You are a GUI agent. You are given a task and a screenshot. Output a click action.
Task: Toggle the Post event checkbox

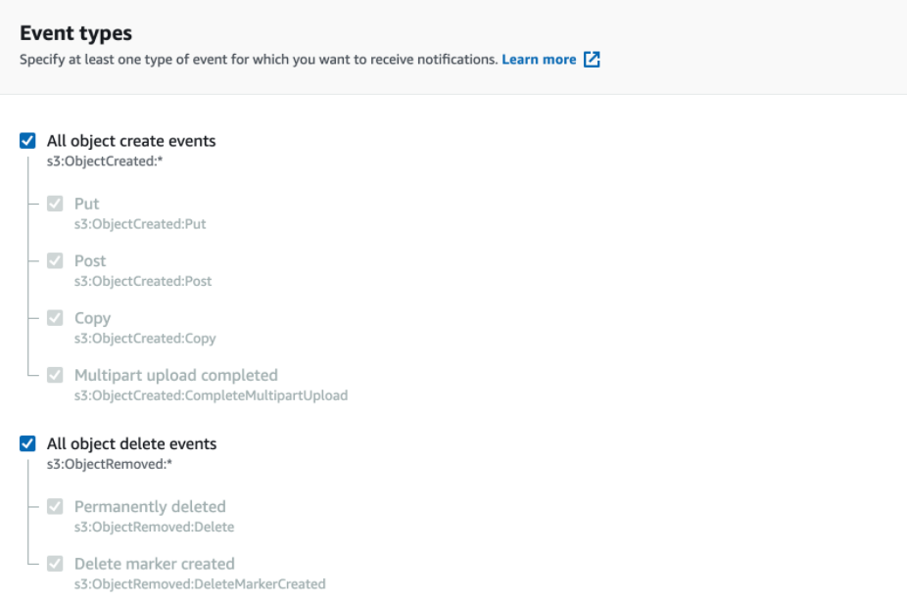coord(55,260)
